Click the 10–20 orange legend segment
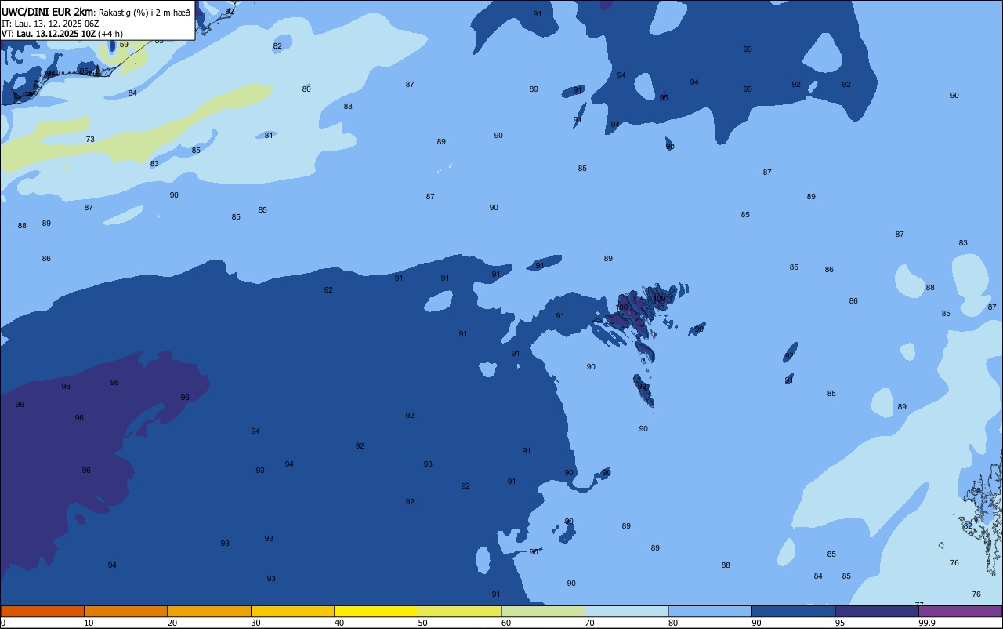The width and height of the screenshot is (1003, 629). [125, 611]
